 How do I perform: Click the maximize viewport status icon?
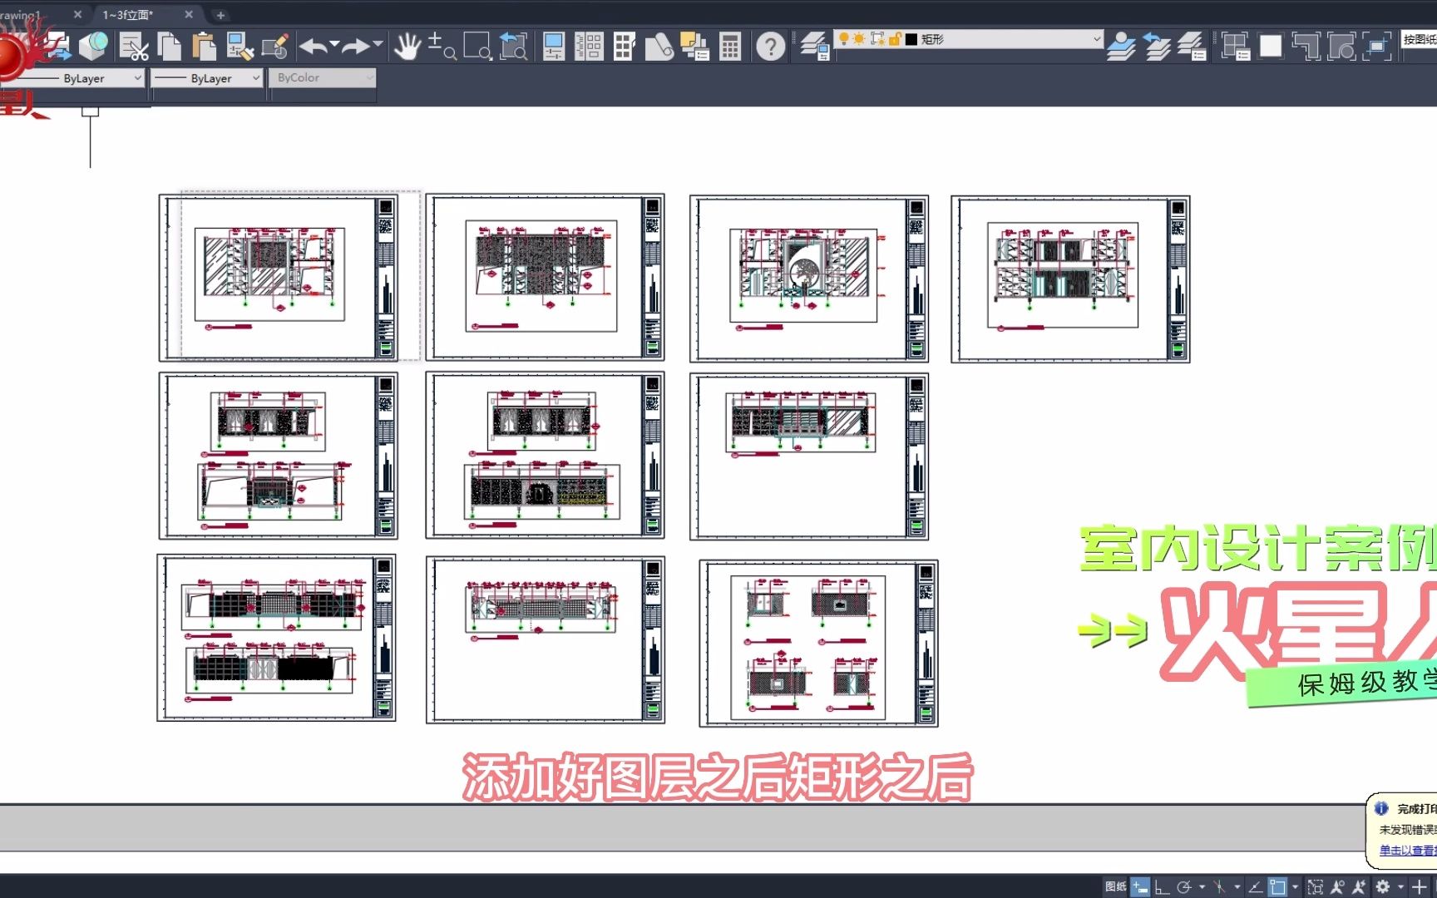tap(1316, 886)
